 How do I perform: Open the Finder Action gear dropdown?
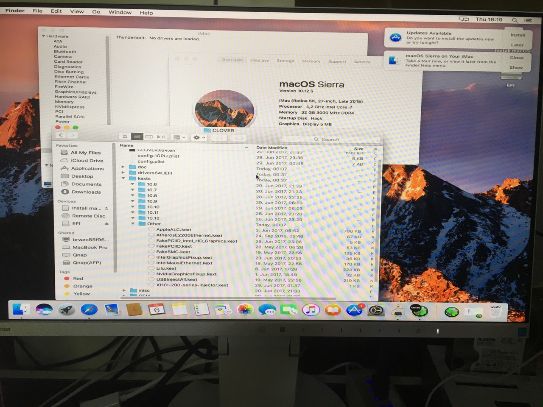pyautogui.click(x=199, y=137)
